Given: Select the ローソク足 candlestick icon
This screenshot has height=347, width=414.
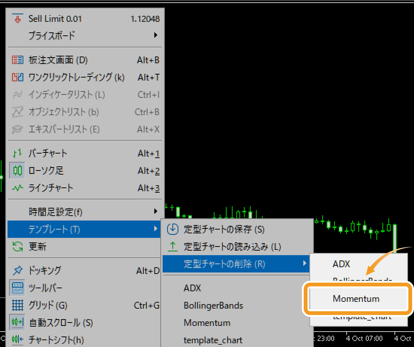Looking at the screenshot, I should click(17, 170).
